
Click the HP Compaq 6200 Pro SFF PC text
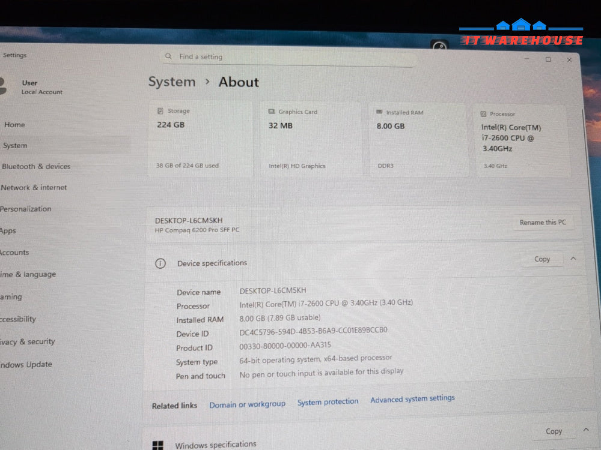(197, 230)
